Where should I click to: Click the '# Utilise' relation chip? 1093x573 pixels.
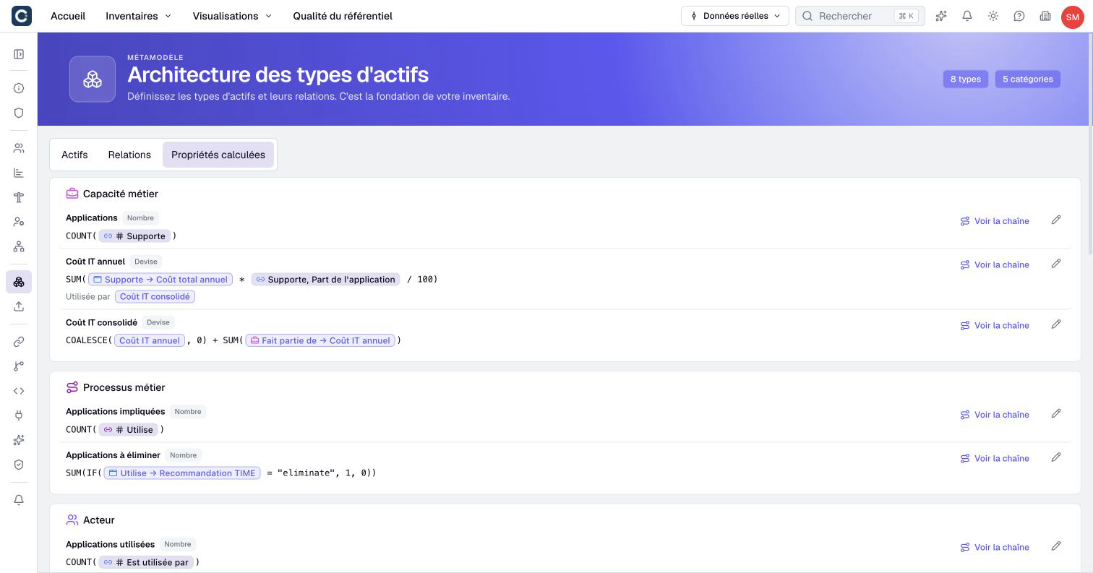pos(129,429)
